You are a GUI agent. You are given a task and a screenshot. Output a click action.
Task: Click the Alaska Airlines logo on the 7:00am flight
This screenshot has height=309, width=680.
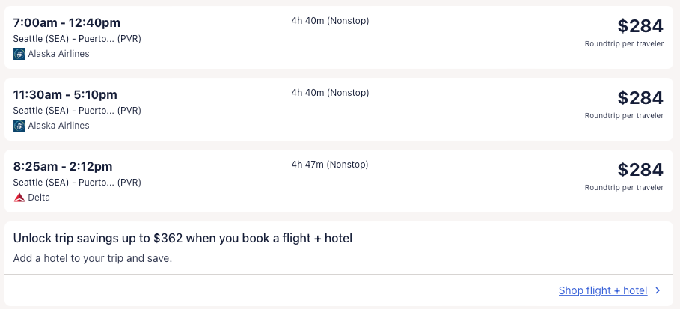[x=19, y=54]
